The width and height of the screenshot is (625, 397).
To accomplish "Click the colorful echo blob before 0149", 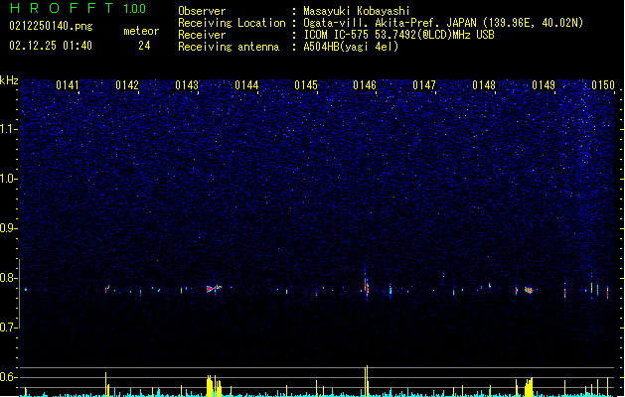I will coord(529,290).
